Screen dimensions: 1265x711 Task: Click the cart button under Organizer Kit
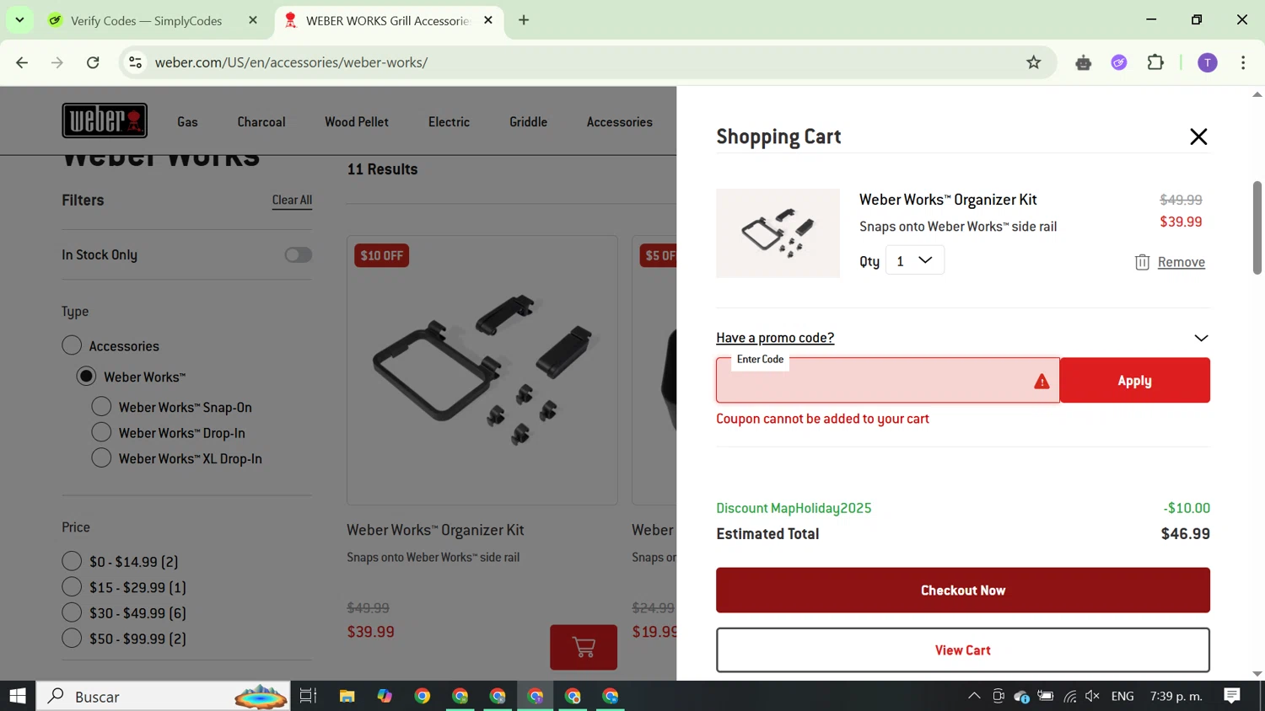(x=584, y=647)
